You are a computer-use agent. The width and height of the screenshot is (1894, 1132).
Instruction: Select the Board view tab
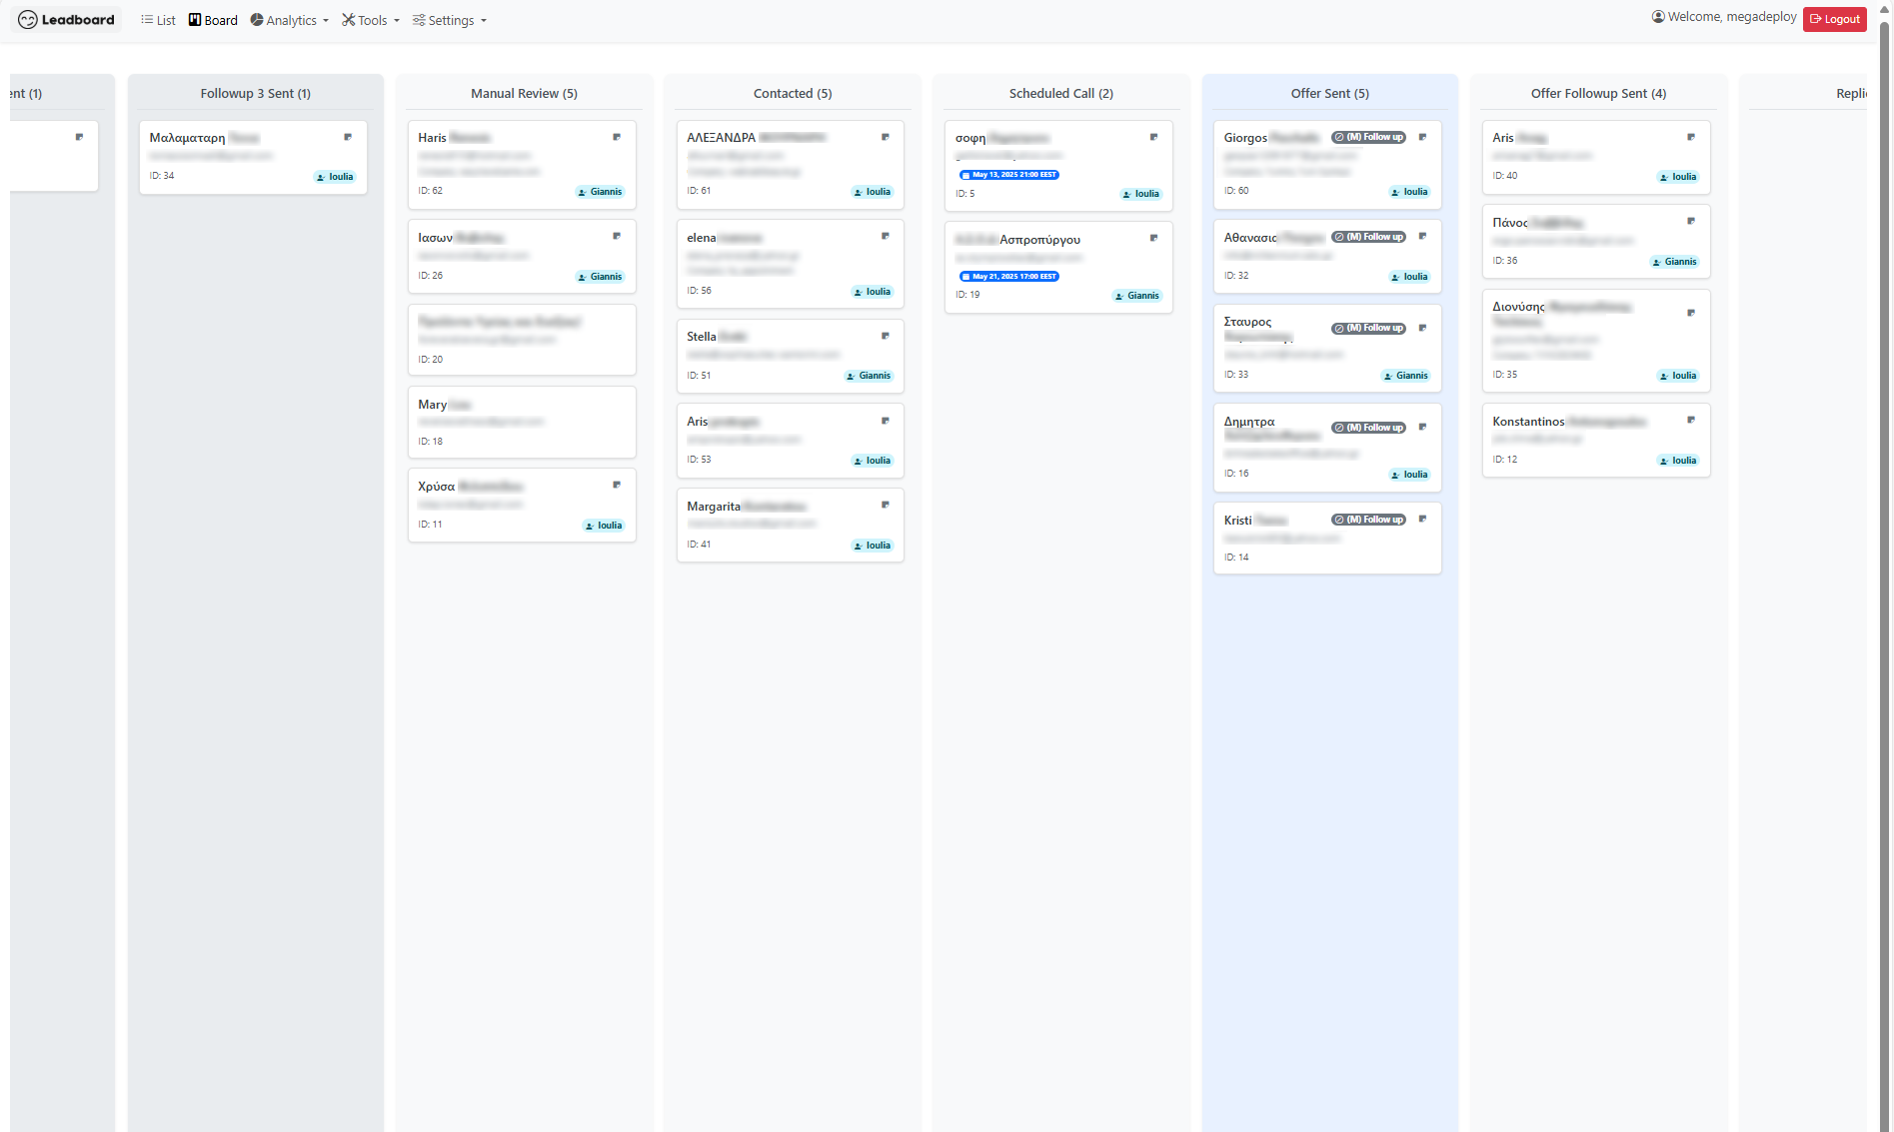(x=213, y=20)
